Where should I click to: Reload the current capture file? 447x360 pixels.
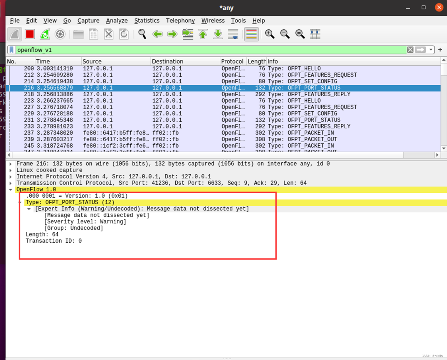(124, 34)
